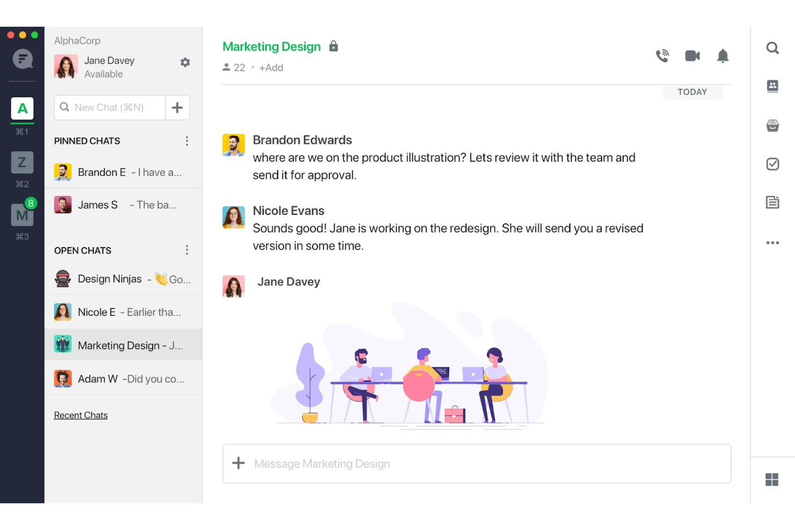Viewport: 795px width, 530px height.
Task: Click the OPEN CHATS heading
Action: (83, 250)
